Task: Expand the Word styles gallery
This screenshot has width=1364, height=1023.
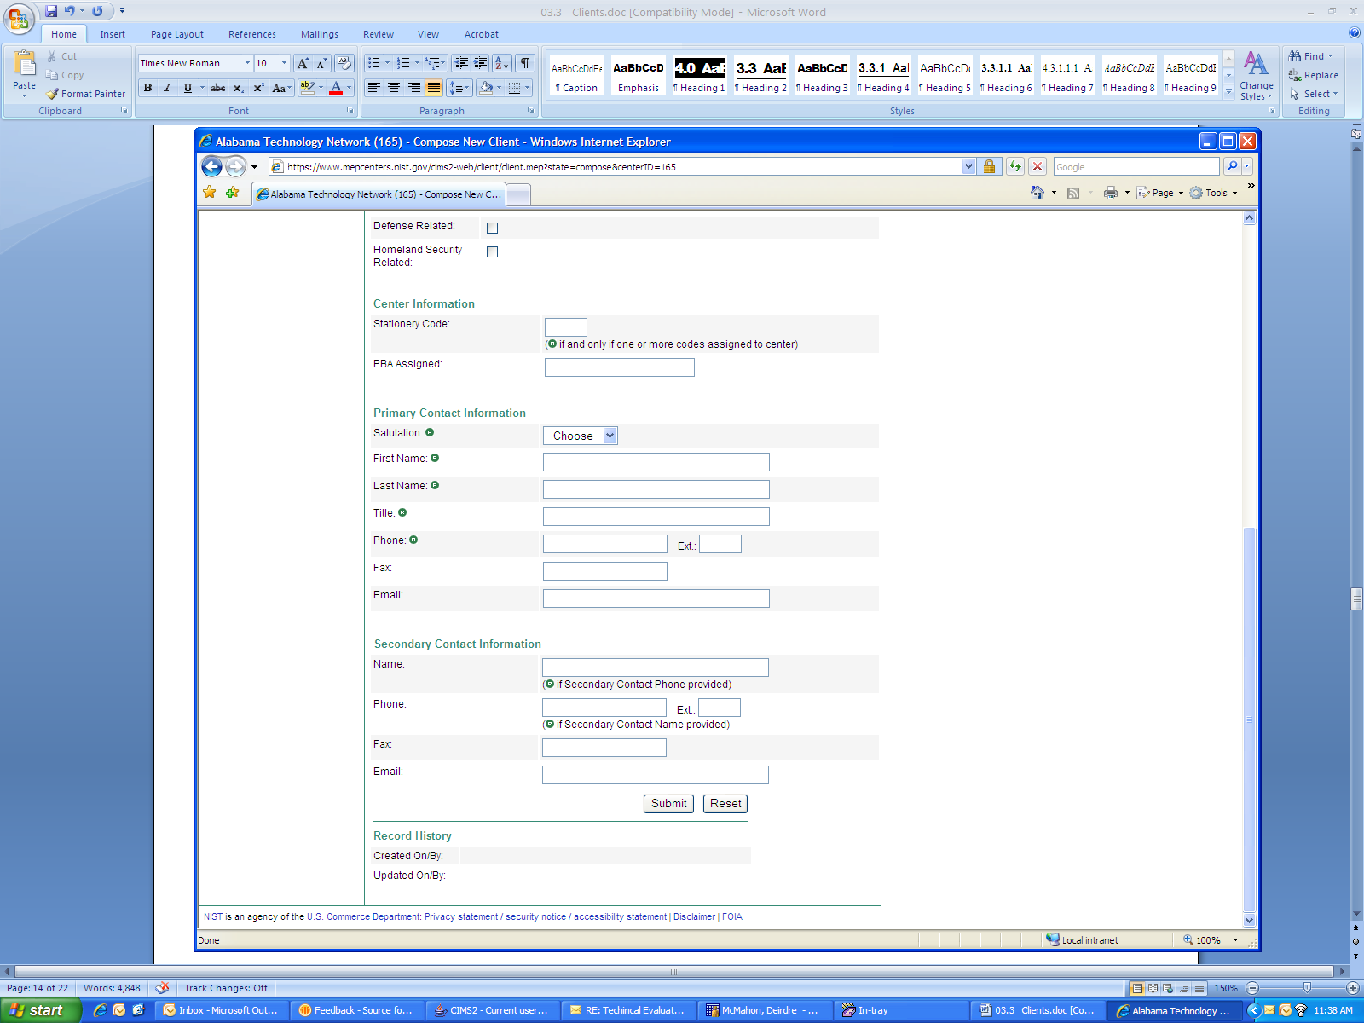Action: click(1228, 92)
